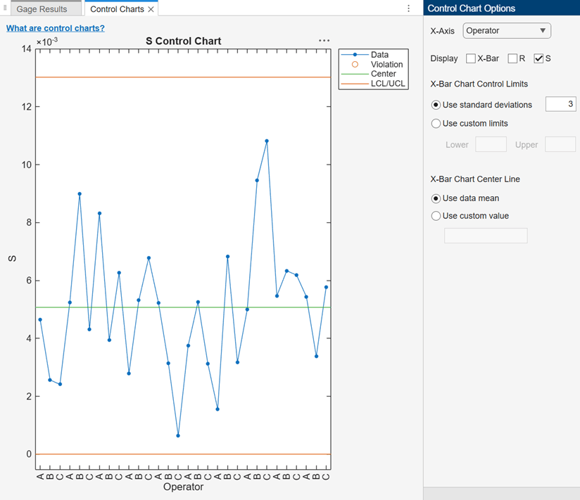Click the upper orange control limit line
Image resolution: width=580 pixels, height=500 pixels.
(x=183, y=77)
